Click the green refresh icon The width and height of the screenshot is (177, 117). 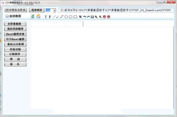coord(33,16)
